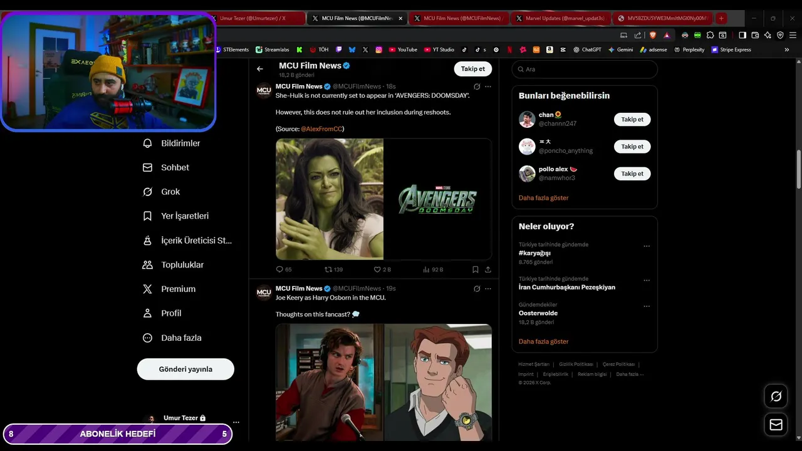This screenshot has height=451, width=802.
Task: Open the YT Studio bookmark
Action: point(439,49)
